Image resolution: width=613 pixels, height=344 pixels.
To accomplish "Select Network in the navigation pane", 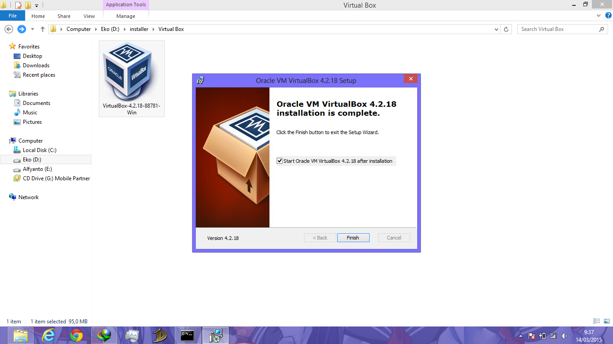I will (28, 197).
